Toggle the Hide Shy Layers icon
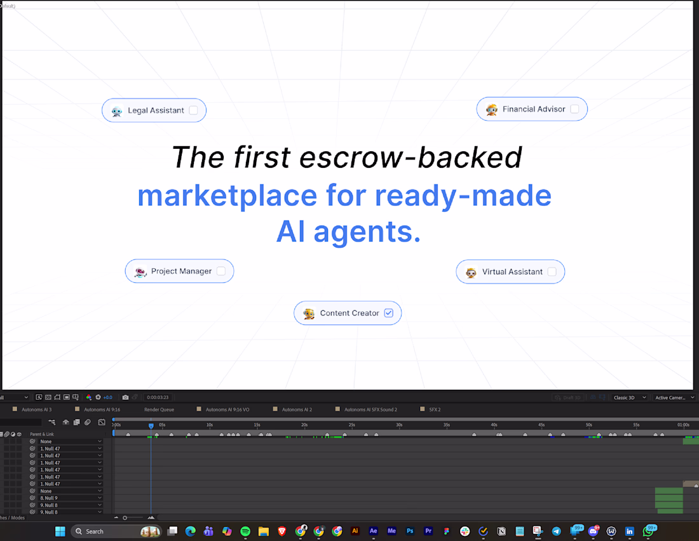The height and width of the screenshot is (541, 699). coord(65,422)
